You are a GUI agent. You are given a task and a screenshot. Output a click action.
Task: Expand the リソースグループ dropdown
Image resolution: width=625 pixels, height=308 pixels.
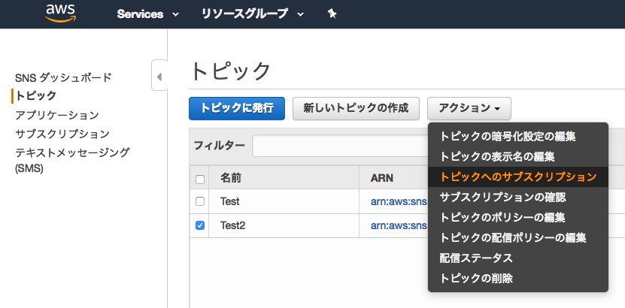(252, 14)
